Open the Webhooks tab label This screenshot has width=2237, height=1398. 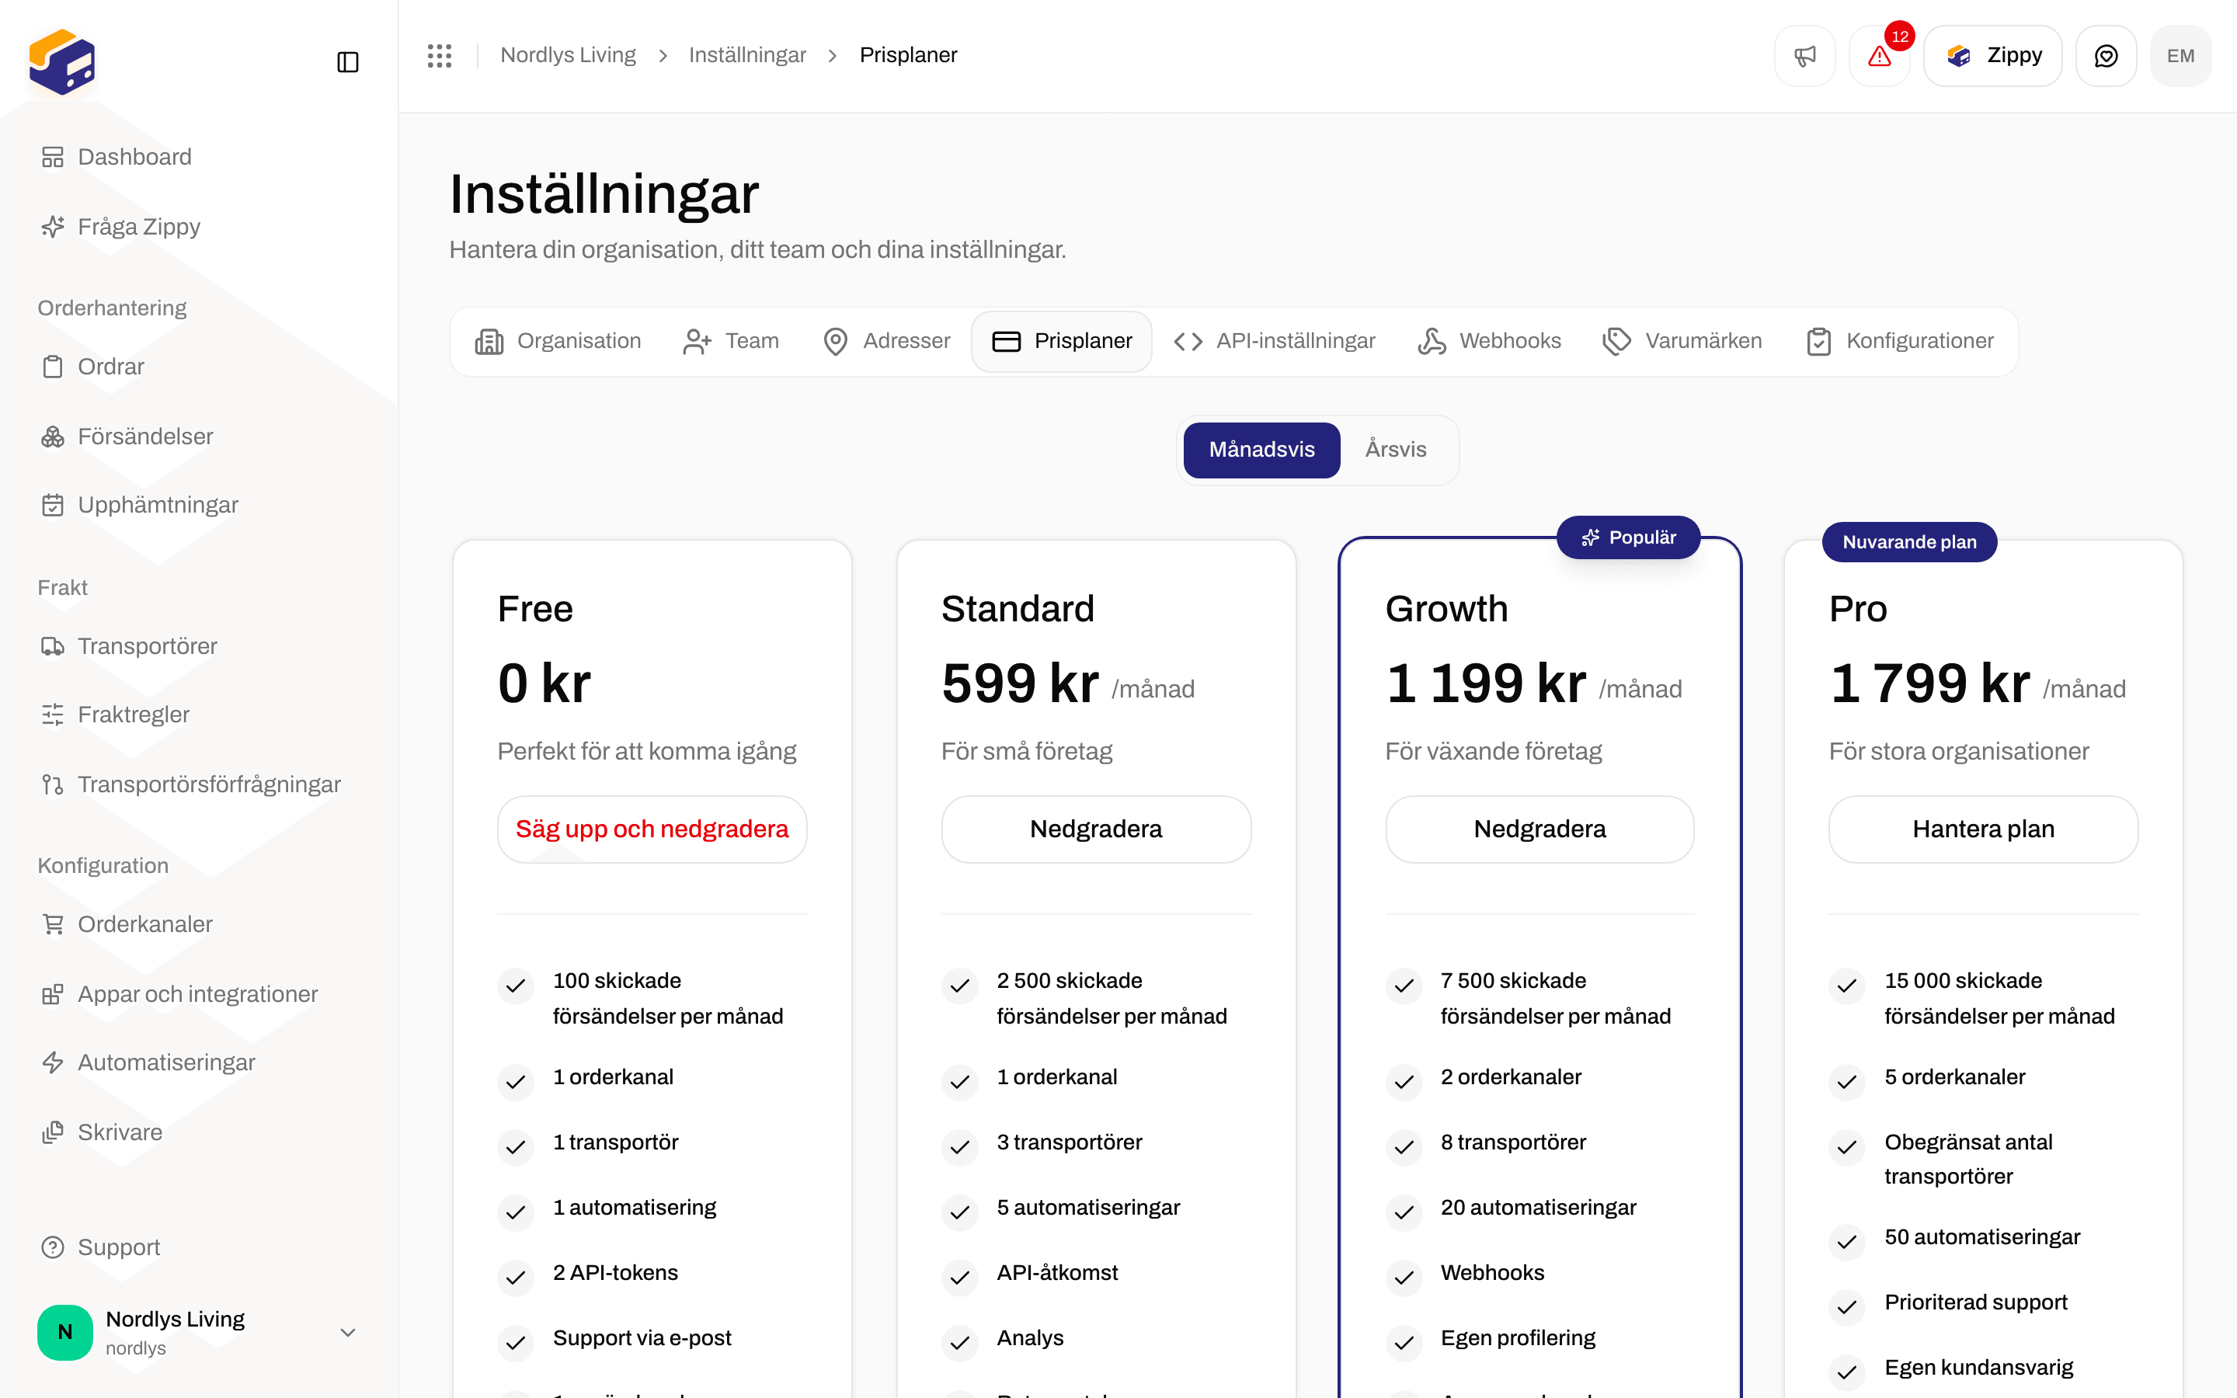pos(1509,341)
